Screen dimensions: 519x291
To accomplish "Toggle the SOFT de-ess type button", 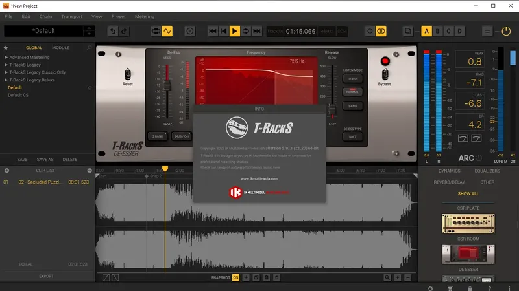I will [x=352, y=136].
